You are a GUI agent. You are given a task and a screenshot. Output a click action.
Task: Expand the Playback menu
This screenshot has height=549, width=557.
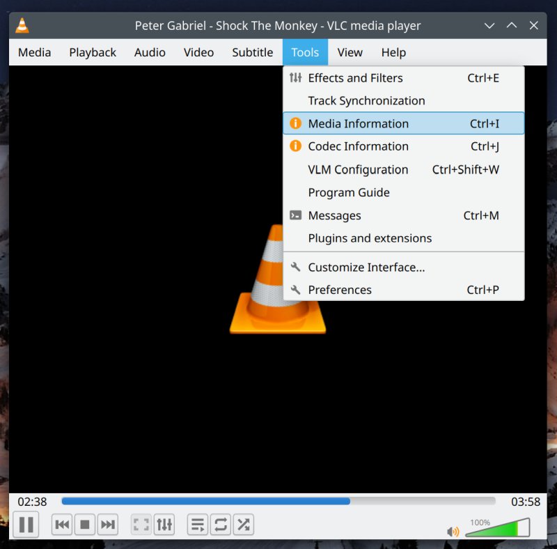93,52
